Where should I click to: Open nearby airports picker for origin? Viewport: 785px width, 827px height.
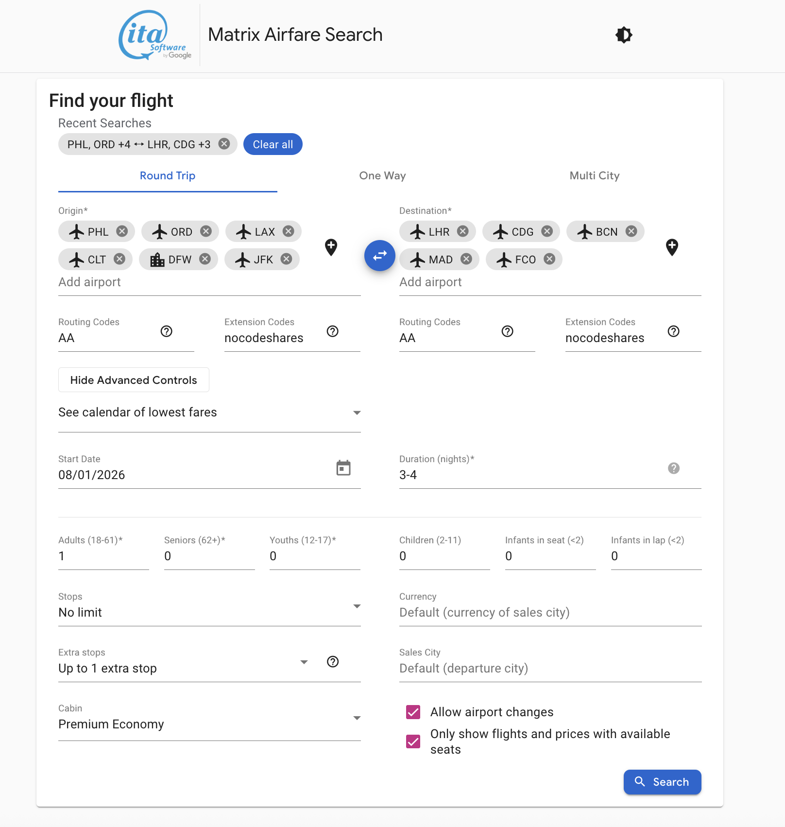[x=331, y=247]
